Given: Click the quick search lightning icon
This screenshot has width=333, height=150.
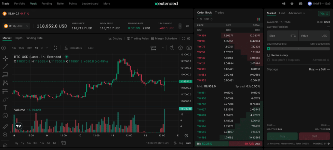Looking at the screenshot, I should tap(172, 48).
